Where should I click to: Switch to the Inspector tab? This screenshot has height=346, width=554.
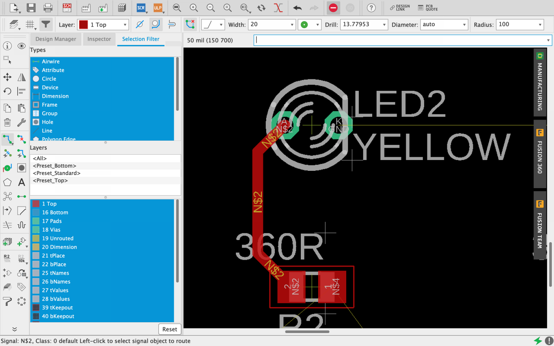click(99, 39)
